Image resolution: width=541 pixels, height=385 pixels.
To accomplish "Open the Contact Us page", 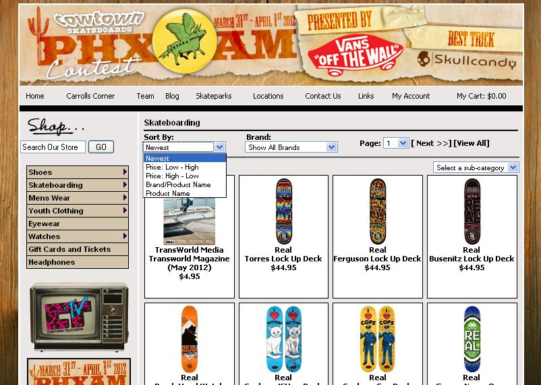I will (323, 96).
